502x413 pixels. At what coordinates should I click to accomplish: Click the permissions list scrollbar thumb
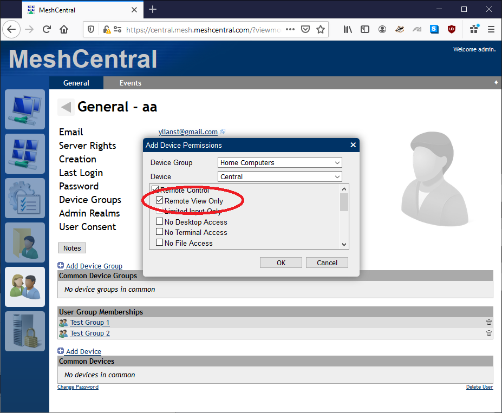point(344,202)
